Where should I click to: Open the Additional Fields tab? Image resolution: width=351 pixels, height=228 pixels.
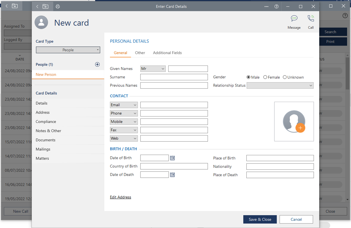pos(167,53)
